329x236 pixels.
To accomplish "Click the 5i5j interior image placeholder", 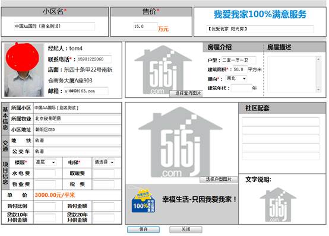I will [x=163, y=69].
